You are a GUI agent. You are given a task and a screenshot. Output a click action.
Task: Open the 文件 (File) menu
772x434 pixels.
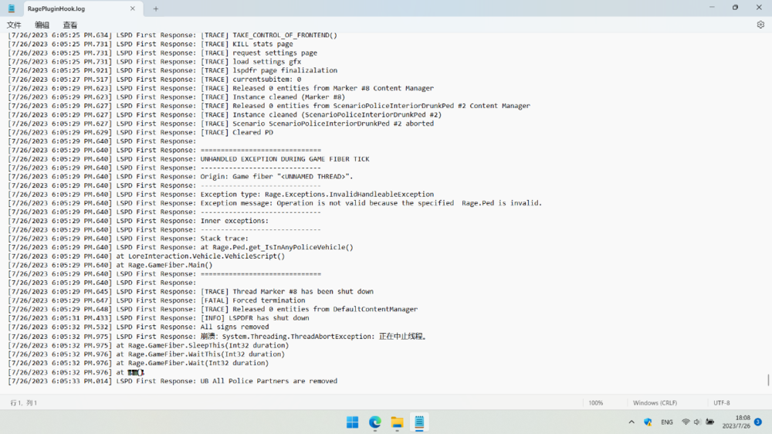[x=14, y=25]
